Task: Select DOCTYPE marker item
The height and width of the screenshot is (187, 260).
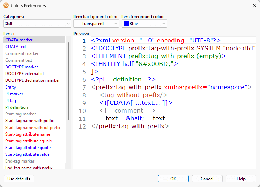Action: [34, 67]
